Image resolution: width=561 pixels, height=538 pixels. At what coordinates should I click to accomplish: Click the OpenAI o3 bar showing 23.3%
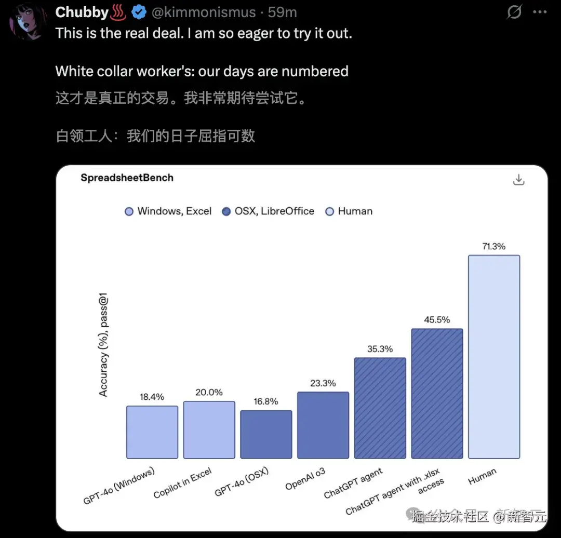point(323,426)
